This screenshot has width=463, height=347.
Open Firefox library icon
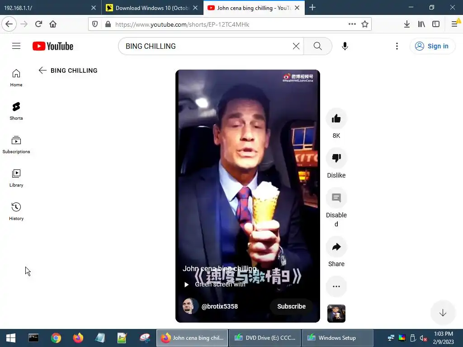pos(421,24)
